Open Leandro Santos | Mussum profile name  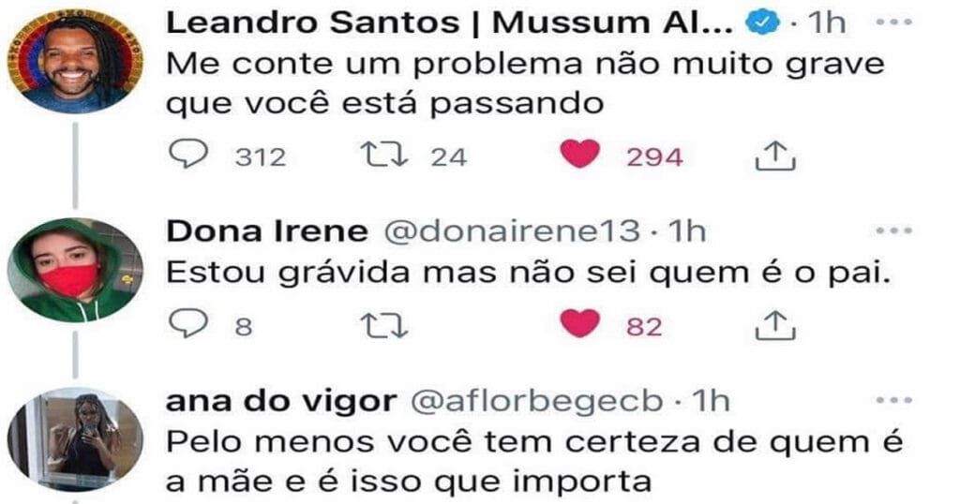[449, 23]
